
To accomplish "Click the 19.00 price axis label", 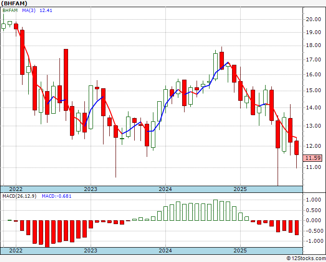I will (x=314, y=32).
